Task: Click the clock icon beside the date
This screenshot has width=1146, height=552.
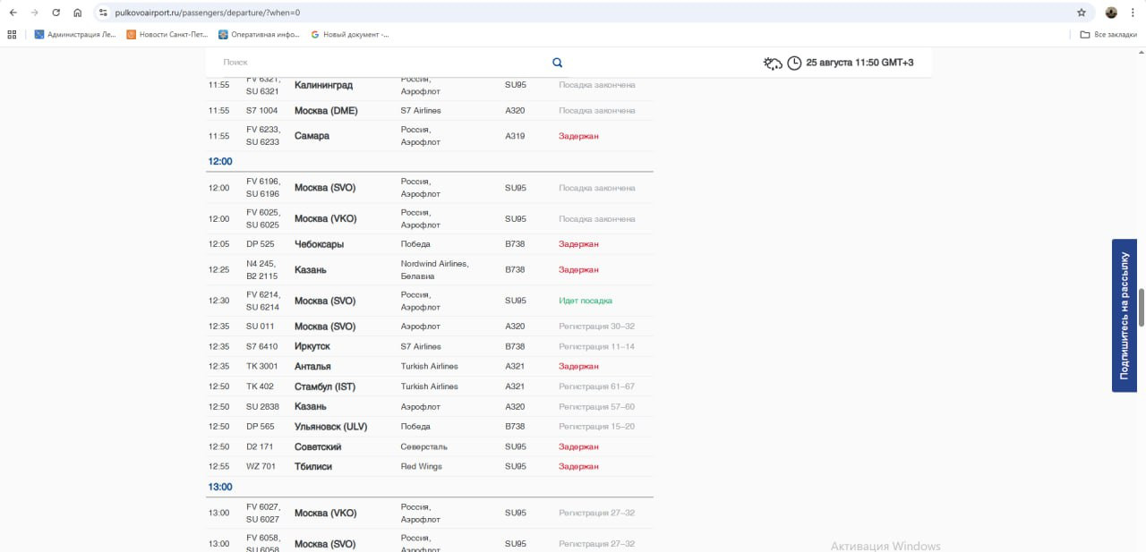Action: pyautogui.click(x=794, y=63)
